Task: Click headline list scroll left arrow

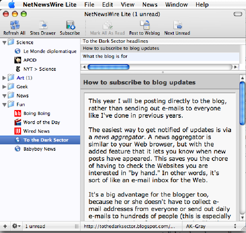Action: tap(84, 67)
